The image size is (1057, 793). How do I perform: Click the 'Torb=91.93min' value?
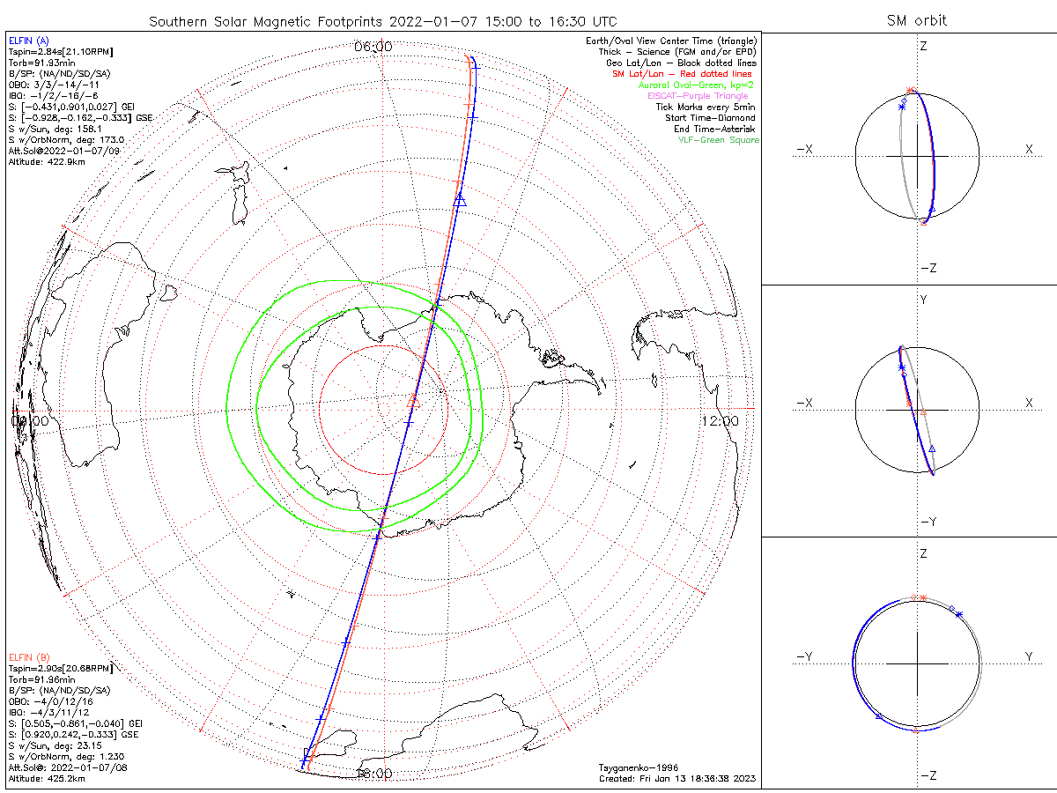pyautogui.click(x=41, y=64)
